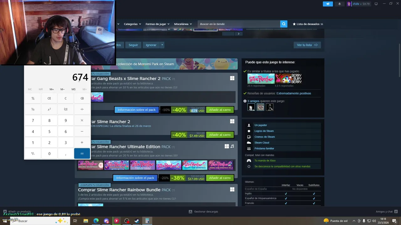The image size is (401, 225).
Task: Open 'Extremadamente positivas' reviews link
Action: (x=294, y=93)
